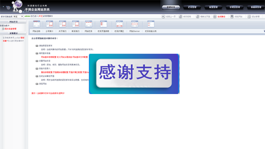Select the 网站Banner icon
This screenshot has height=149, width=265.
135,24
